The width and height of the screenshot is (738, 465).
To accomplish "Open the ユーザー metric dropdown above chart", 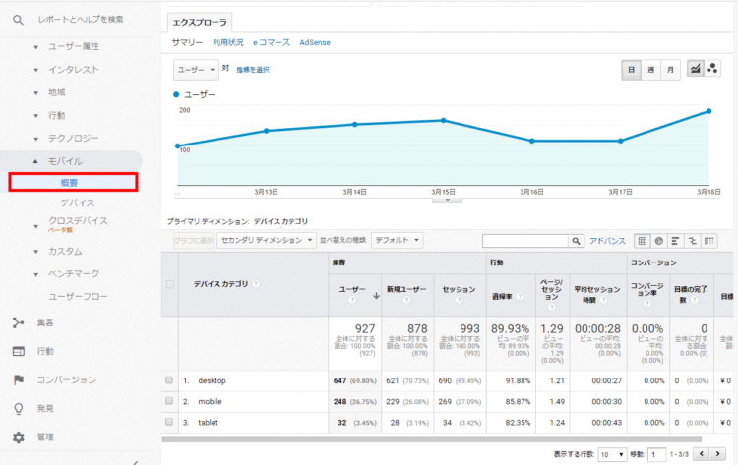I will 196,70.
